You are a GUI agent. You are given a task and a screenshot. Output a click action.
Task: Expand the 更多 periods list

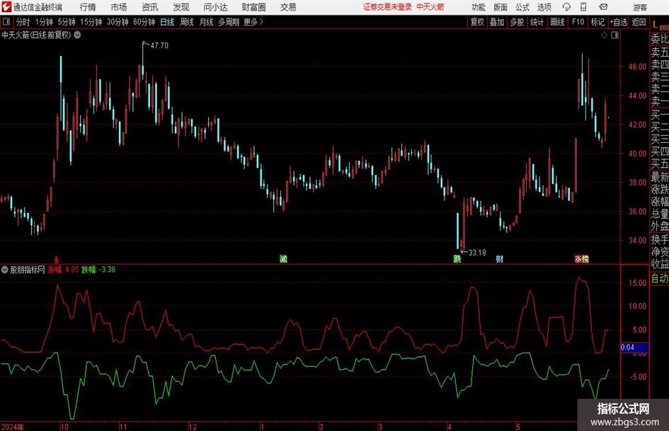click(x=253, y=22)
